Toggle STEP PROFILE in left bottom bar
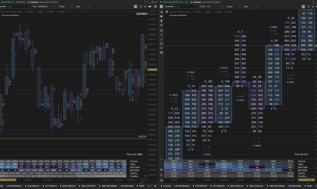 (x=32, y=186)
